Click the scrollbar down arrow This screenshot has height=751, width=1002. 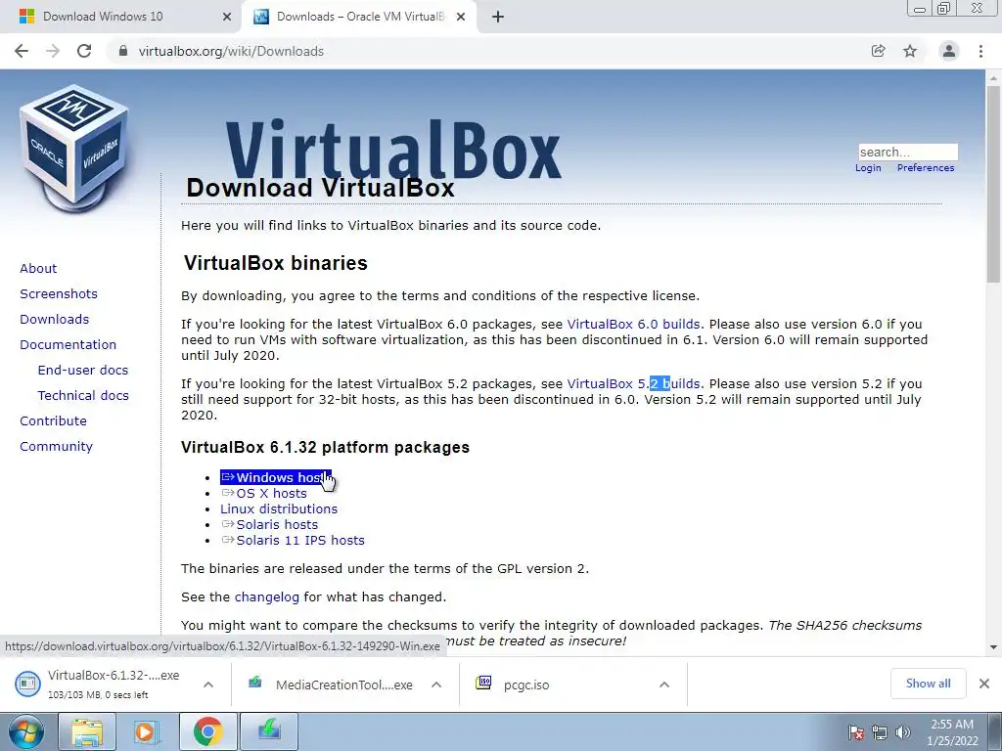click(x=993, y=647)
